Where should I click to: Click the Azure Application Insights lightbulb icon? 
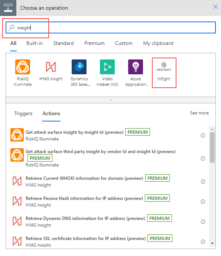[x=136, y=67]
